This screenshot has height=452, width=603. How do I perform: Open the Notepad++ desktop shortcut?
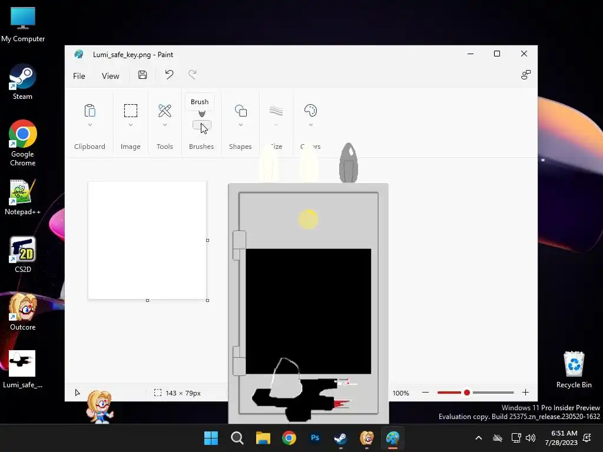23,197
